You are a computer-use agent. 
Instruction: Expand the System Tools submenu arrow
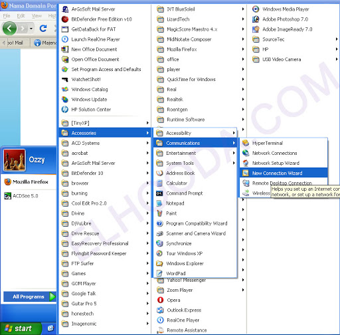pos(234,163)
